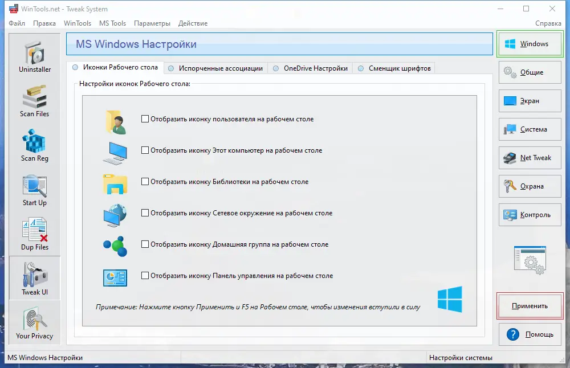This screenshot has width=570, height=368.
Task: Click the Примечание note text
Action: pos(258,307)
